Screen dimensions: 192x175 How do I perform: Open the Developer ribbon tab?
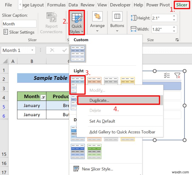pyautogui.click(x=120, y=5)
